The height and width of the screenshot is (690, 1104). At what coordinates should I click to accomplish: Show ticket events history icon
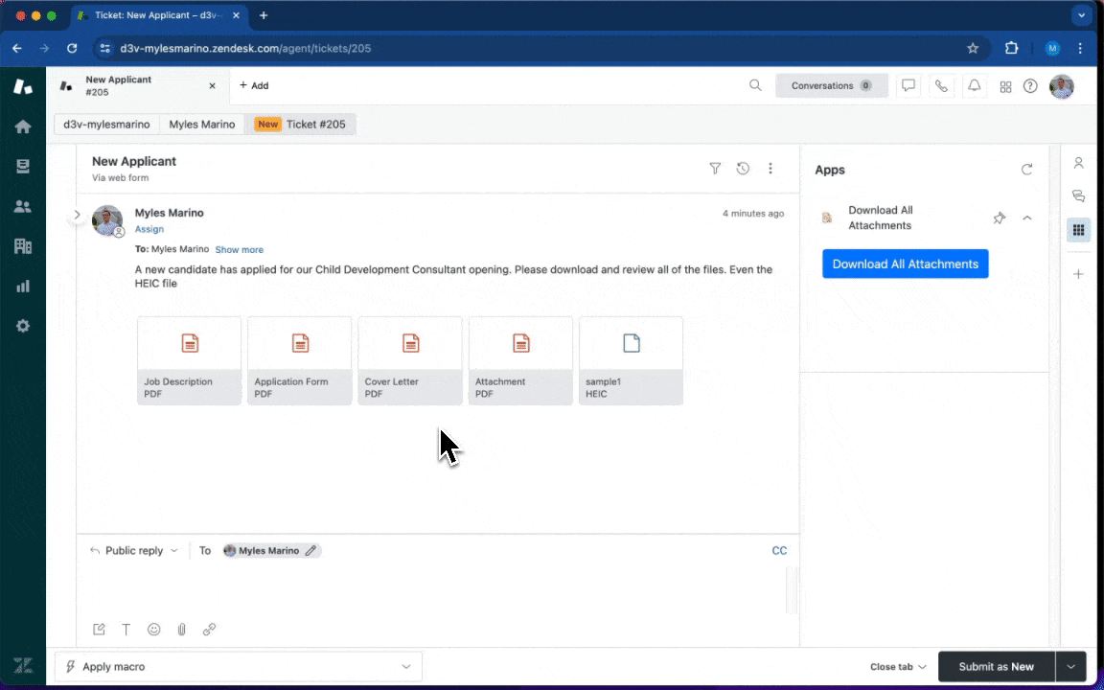coord(743,169)
